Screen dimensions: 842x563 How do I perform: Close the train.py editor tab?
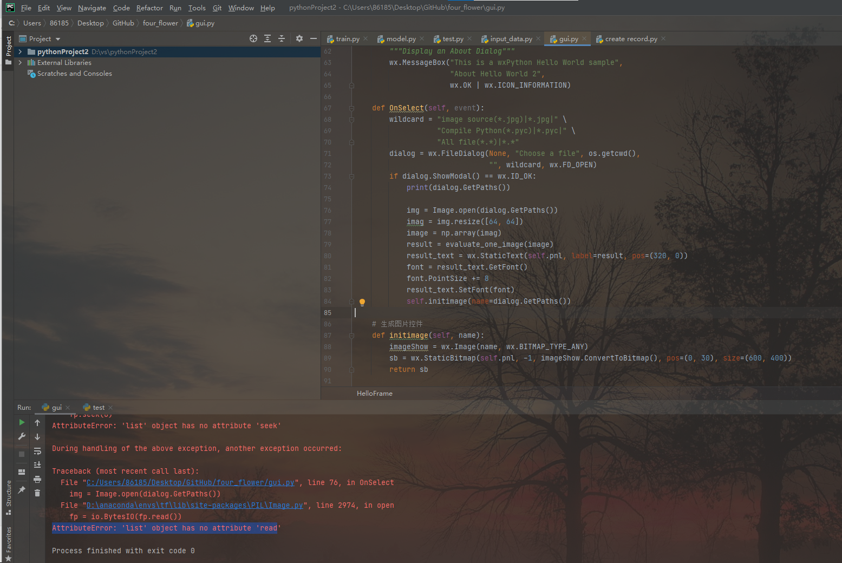(x=366, y=39)
